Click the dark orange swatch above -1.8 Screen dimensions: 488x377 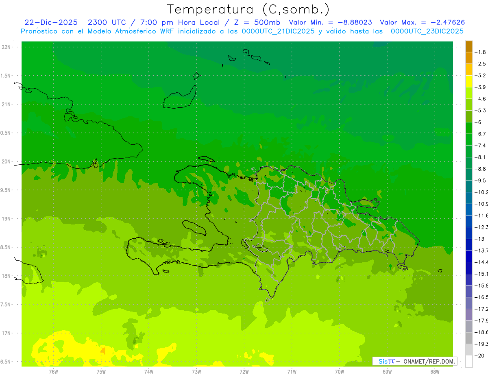[469, 46]
